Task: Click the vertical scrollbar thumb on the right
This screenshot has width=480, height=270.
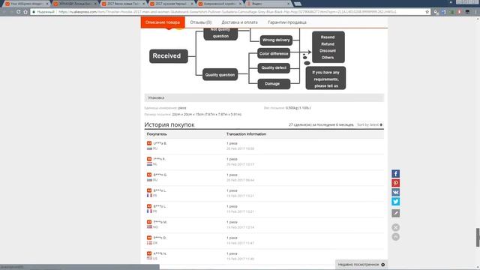Action: click(478, 237)
